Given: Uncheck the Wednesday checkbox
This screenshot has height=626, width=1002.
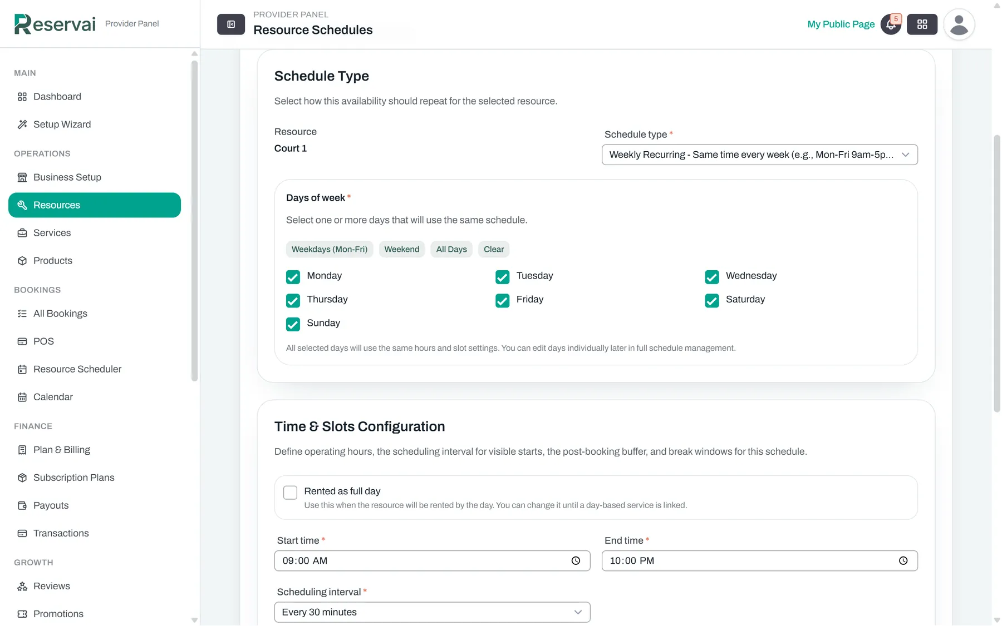Looking at the screenshot, I should pyautogui.click(x=711, y=277).
